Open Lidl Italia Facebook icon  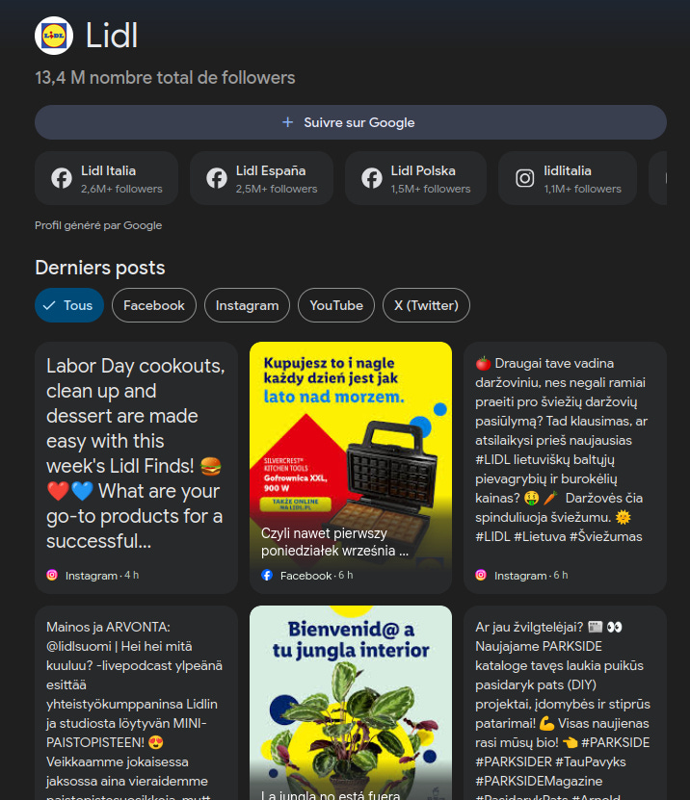(62, 178)
